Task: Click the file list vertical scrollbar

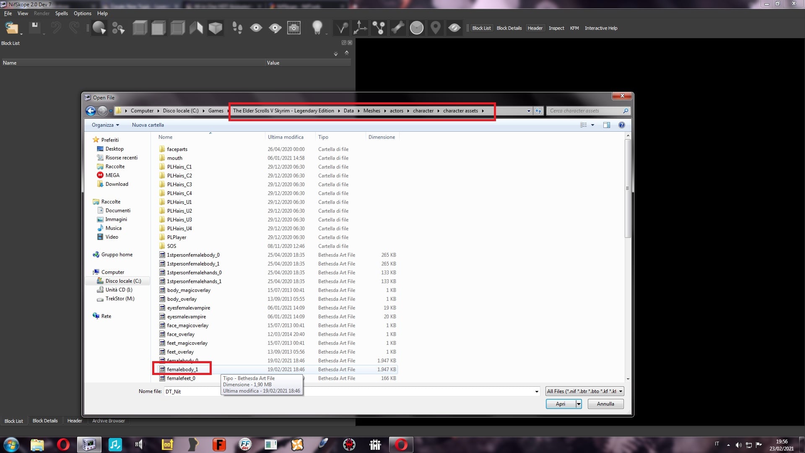Action: 628,189
